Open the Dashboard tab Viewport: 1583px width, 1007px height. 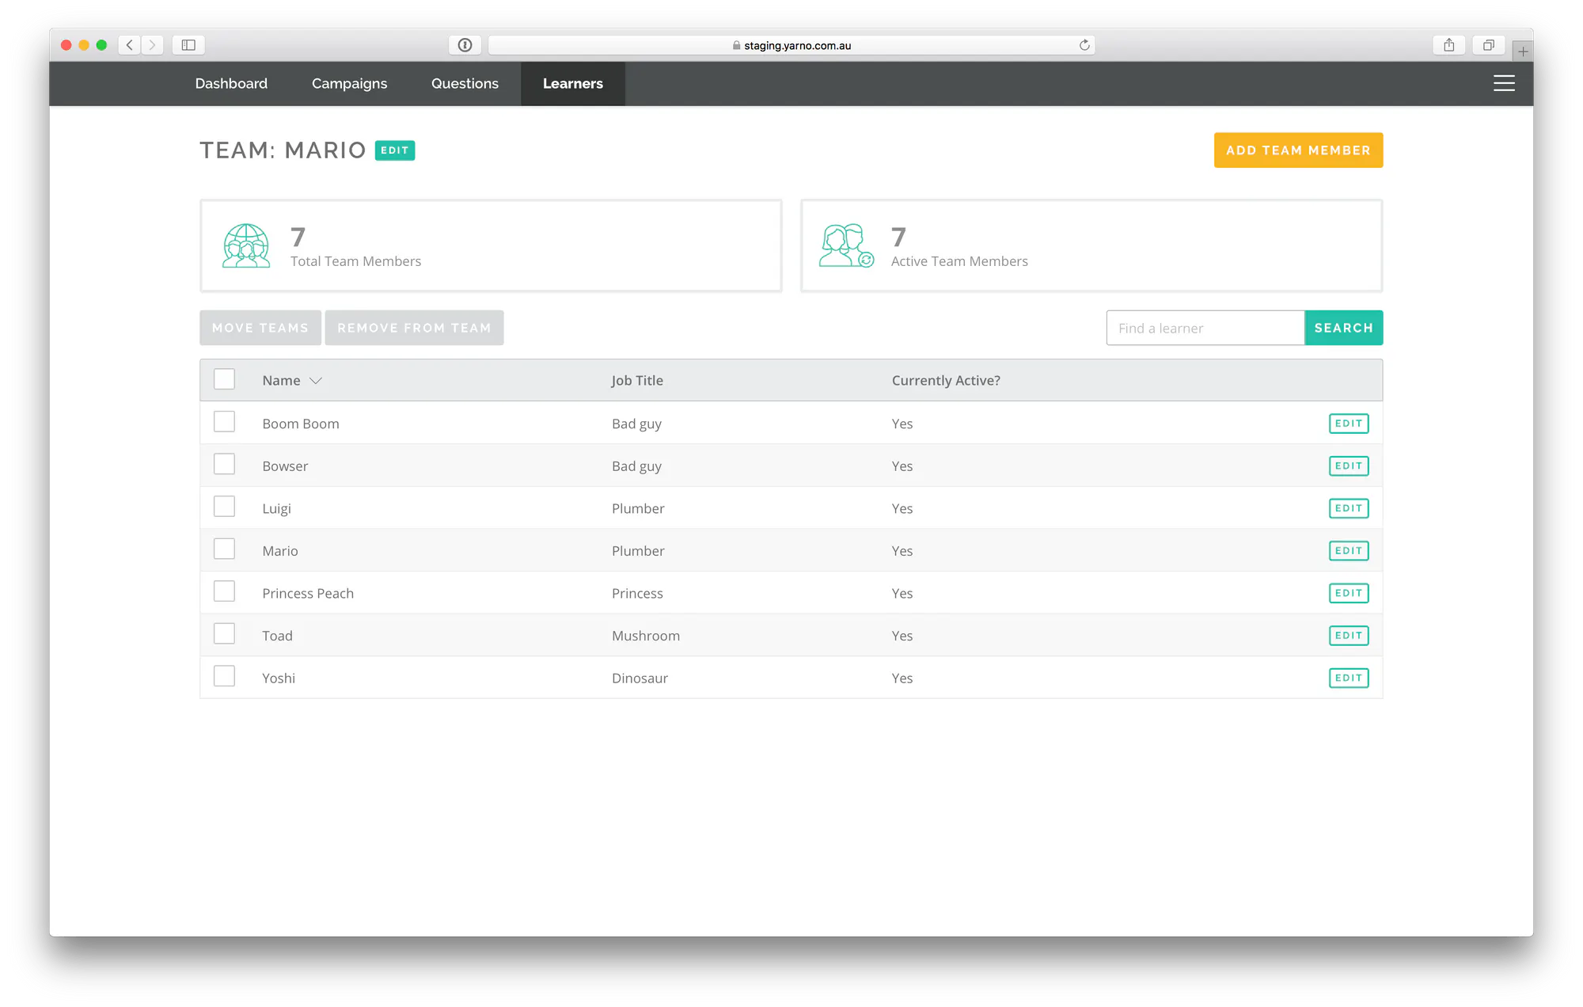pyautogui.click(x=231, y=83)
